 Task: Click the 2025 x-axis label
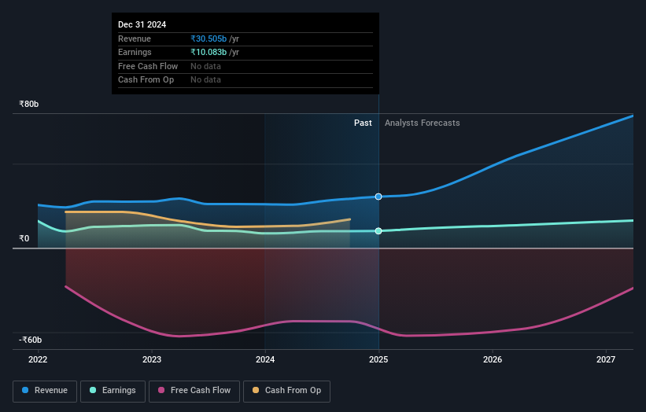[378, 359]
